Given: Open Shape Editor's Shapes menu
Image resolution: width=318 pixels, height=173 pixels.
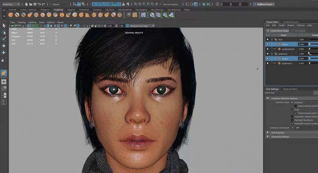Looking at the screenshot, I should [x=291, y=26].
